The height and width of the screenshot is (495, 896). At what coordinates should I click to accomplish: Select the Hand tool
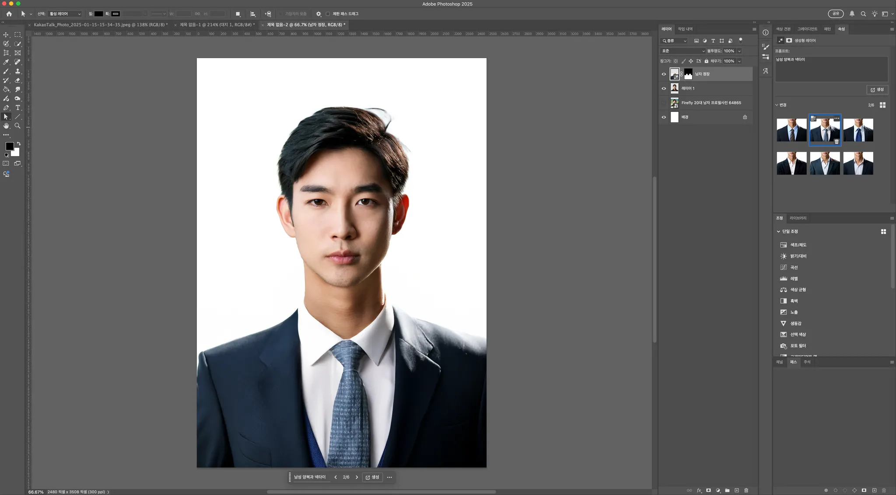point(6,126)
